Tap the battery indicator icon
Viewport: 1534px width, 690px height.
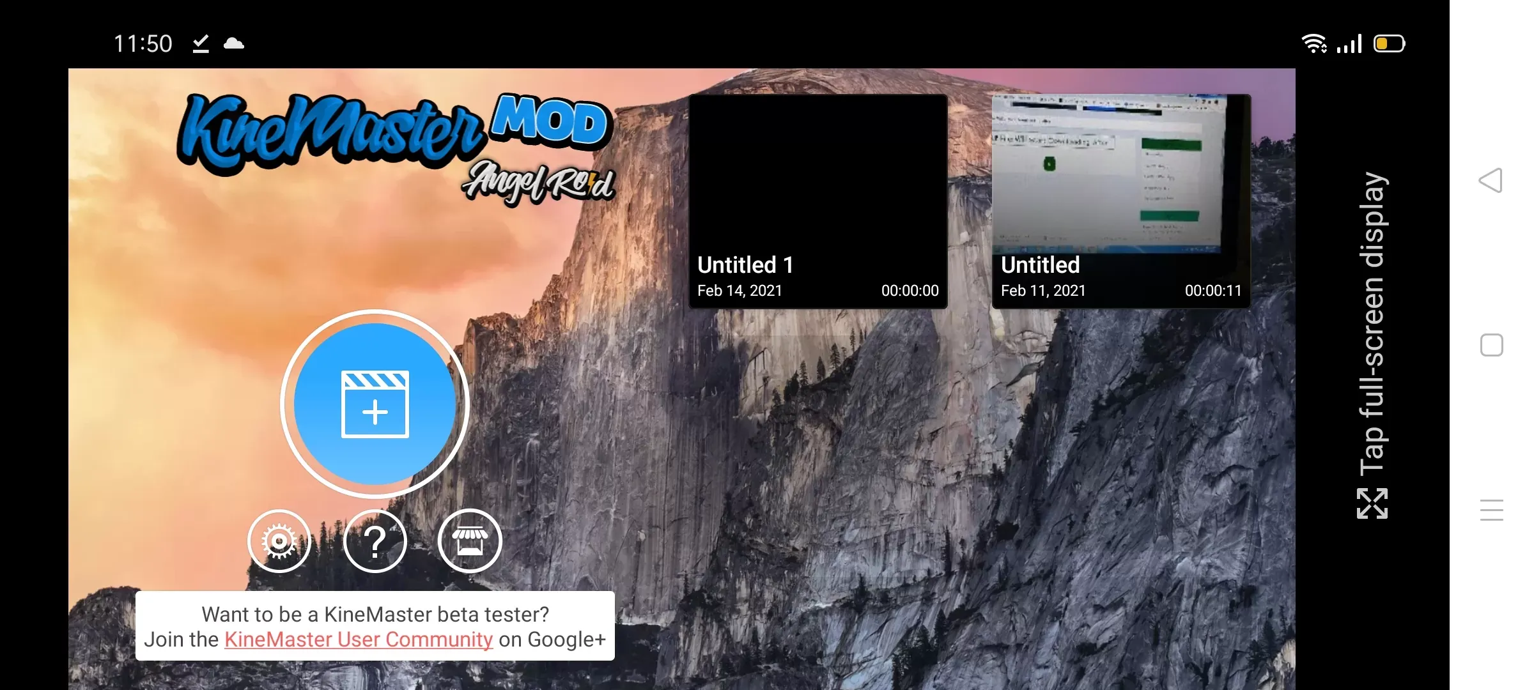click(x=1389, y=43)
